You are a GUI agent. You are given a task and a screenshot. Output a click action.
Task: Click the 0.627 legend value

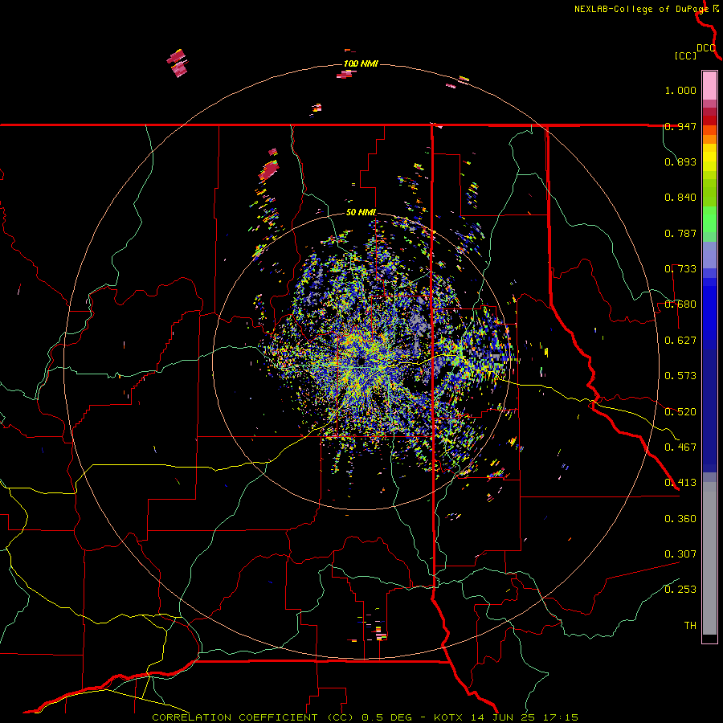pos(680,341)
